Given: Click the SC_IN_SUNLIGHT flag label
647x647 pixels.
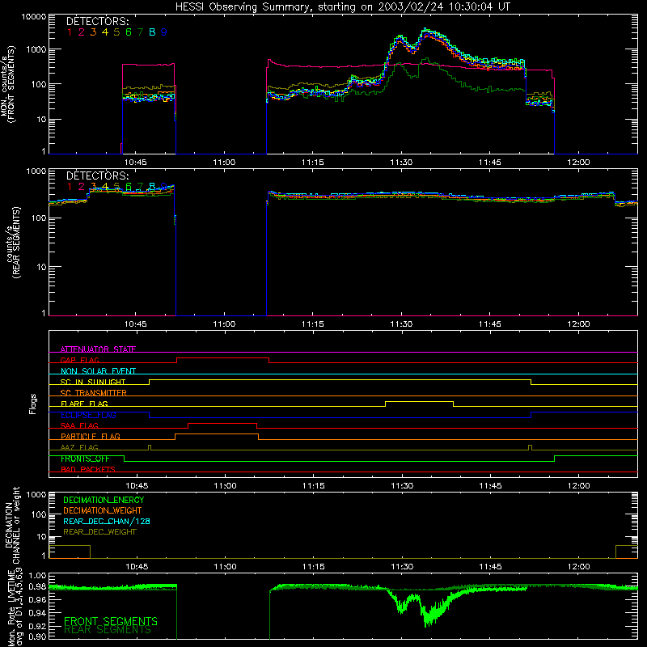Looking at the screenshot, I should click(x=93, y=382).
